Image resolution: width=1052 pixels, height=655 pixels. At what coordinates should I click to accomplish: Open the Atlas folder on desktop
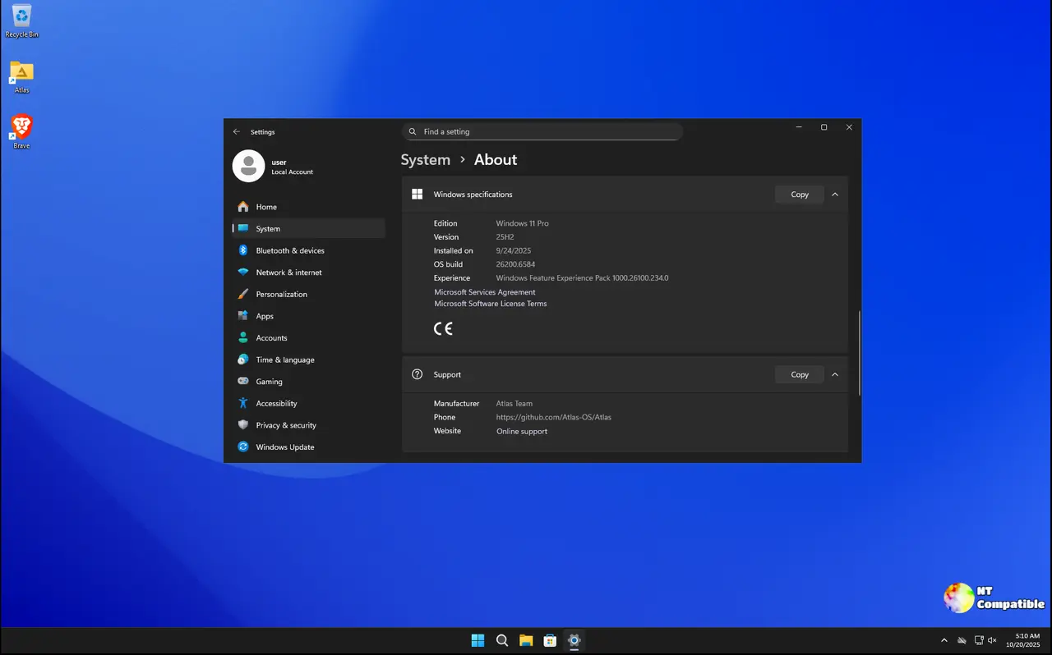21,74
